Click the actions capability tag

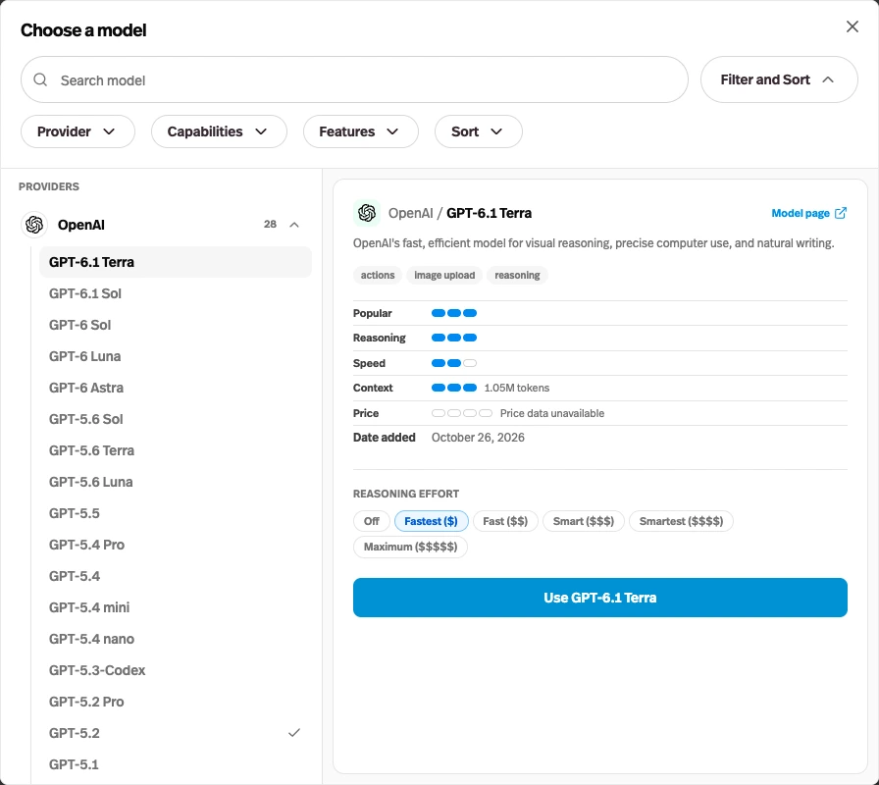pyautogui.click(x=378, y=276)
